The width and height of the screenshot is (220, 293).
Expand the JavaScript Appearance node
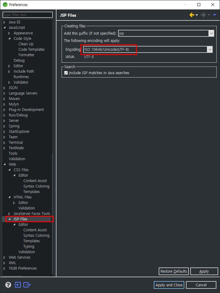point(9,33)
